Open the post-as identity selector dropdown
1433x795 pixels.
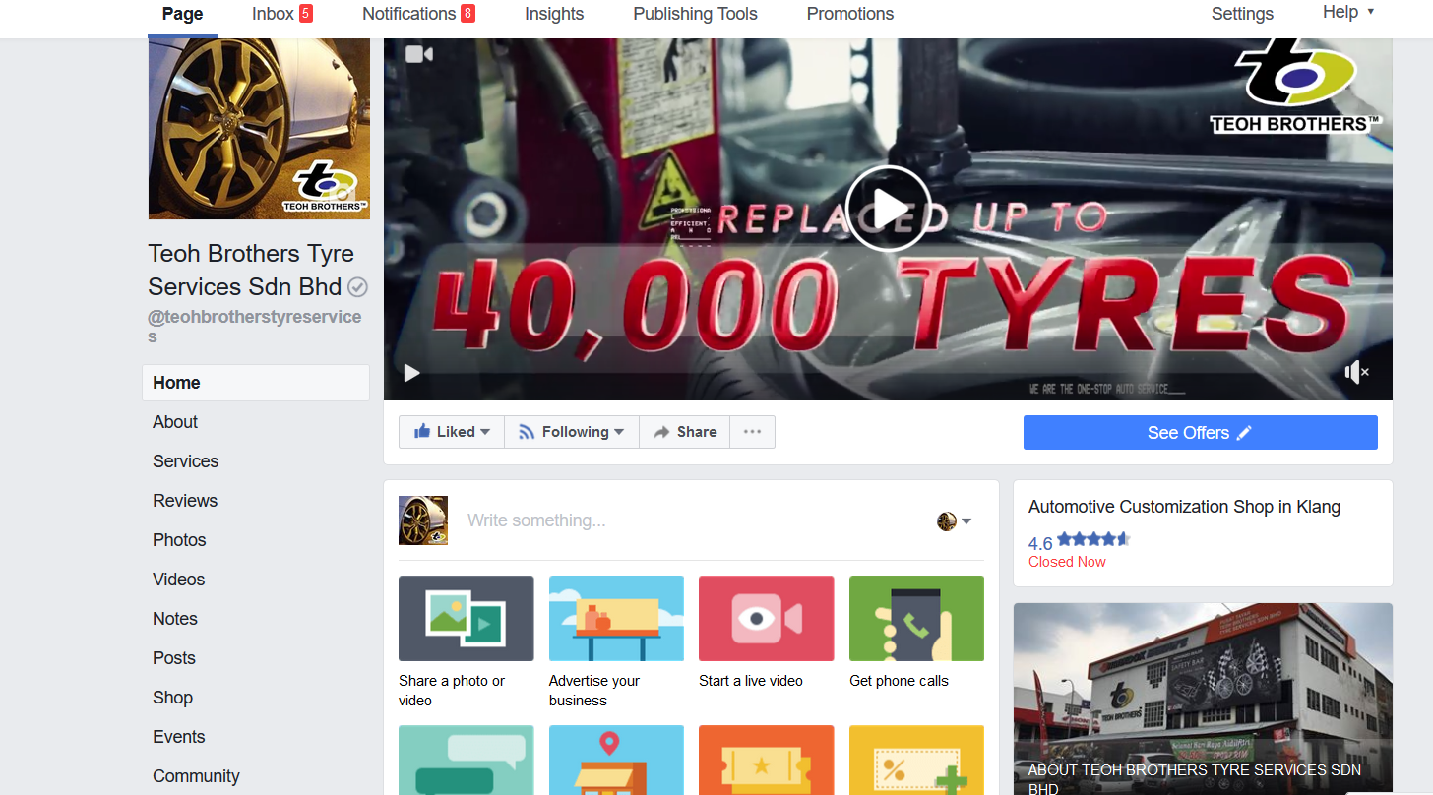pyautogui.click(x=954, y=521)
